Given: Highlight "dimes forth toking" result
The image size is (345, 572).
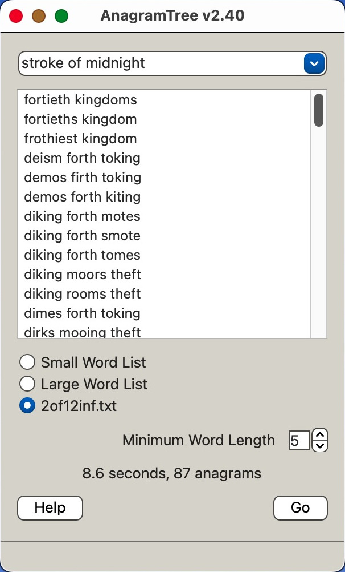Looking at the screenshot, I should click(x=82, y=313).
